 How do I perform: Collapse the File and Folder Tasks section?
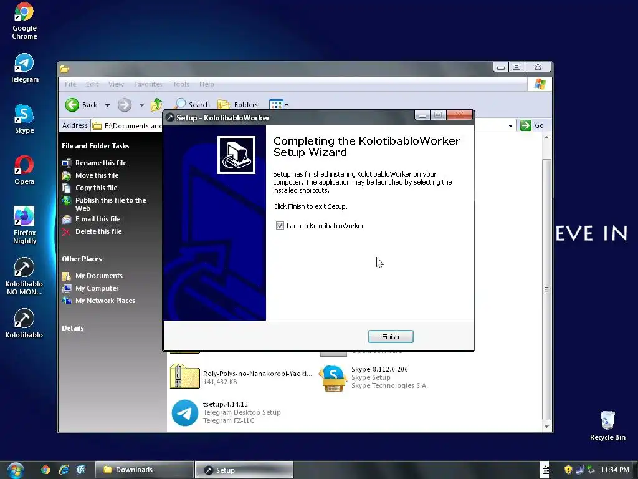coord(95,146)
